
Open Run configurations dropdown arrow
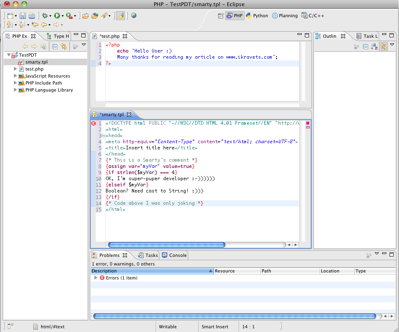(x=62, y=16)
